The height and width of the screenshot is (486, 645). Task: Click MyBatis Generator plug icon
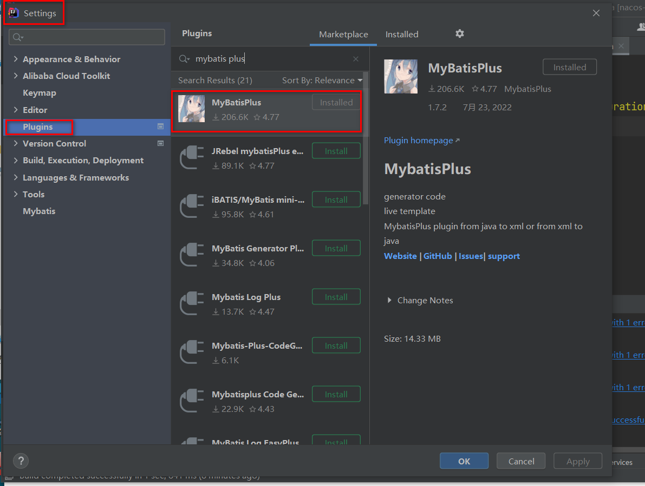point(192,255)
